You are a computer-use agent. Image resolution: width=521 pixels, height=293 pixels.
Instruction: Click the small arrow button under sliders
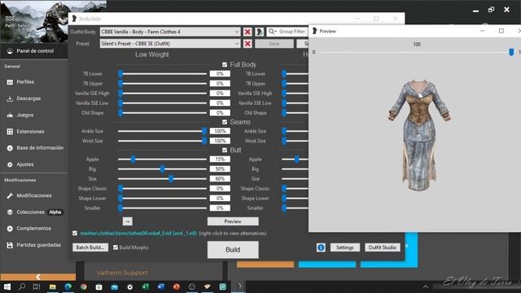[x=128, y=221]
